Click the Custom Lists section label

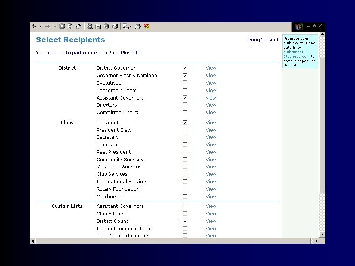[x=67, y=206]
